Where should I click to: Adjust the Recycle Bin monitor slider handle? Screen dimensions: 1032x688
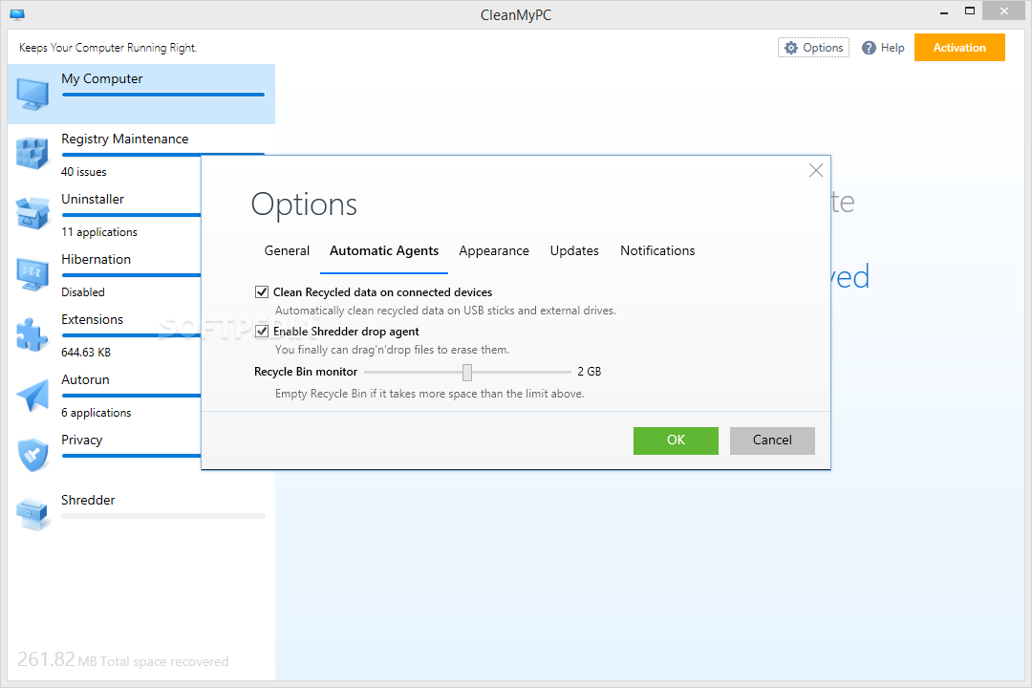[x=466, y=373]
